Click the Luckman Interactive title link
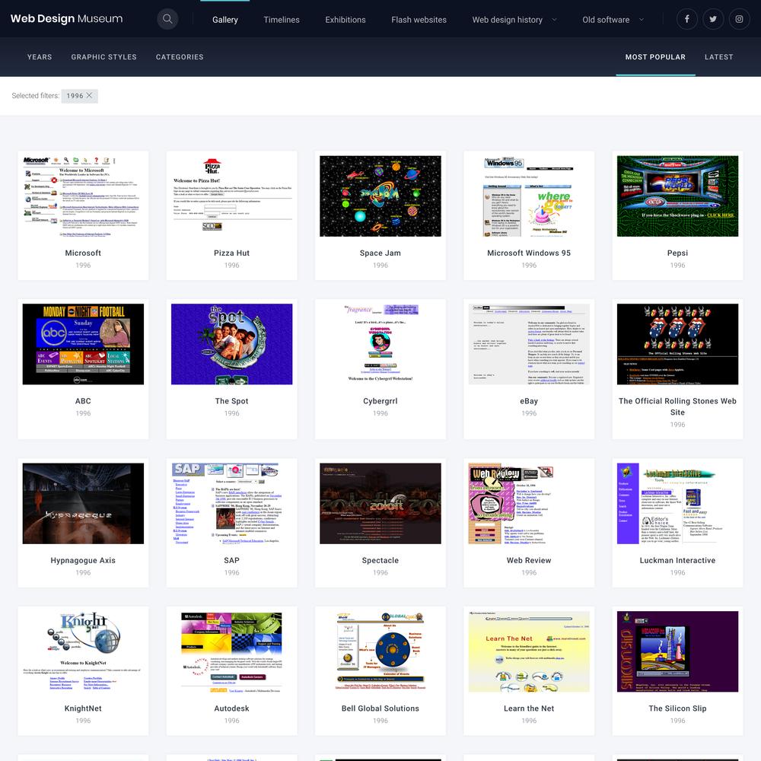 coord(677,560)
